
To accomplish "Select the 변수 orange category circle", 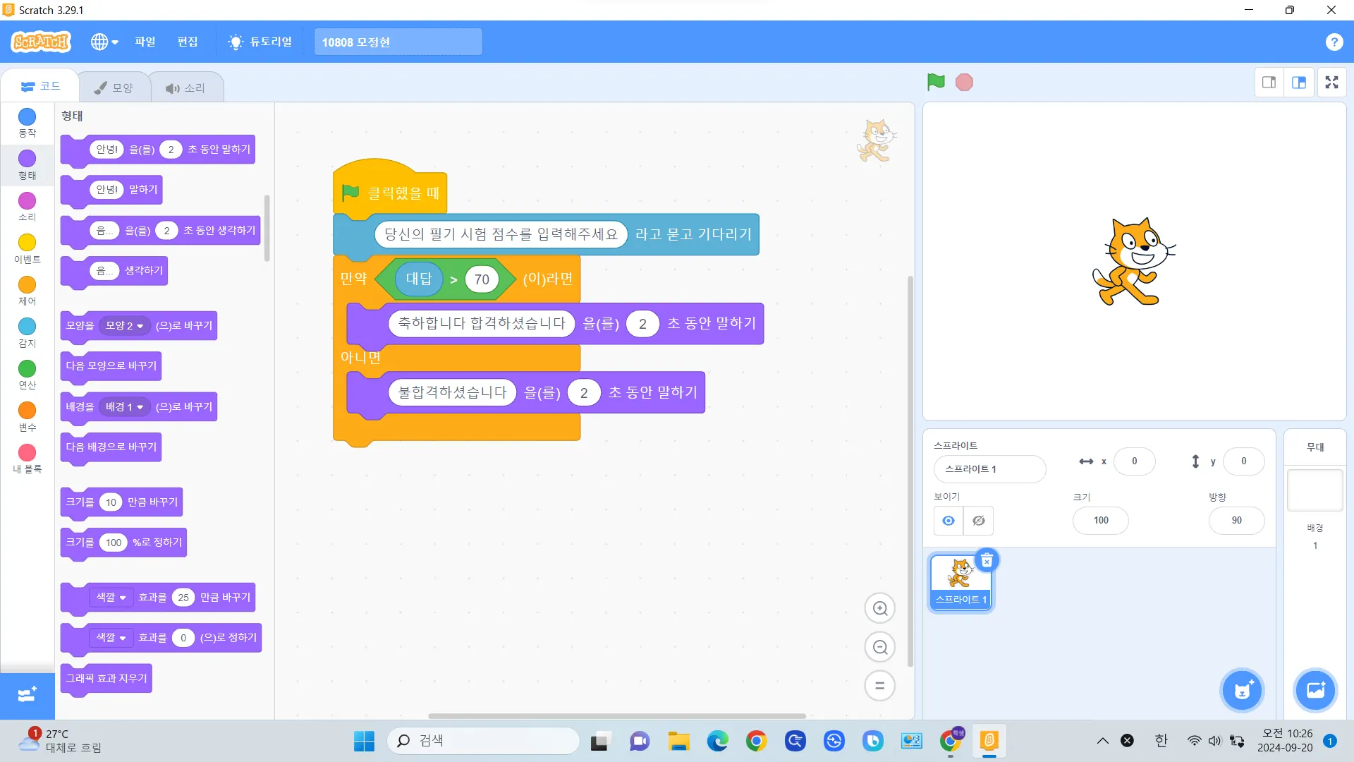I will (27, 411).
